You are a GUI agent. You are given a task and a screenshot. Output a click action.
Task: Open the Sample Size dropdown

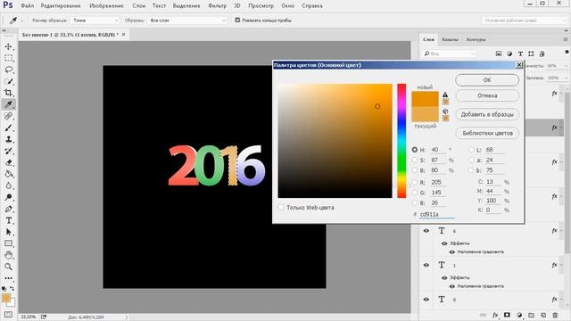click(95, 21)
